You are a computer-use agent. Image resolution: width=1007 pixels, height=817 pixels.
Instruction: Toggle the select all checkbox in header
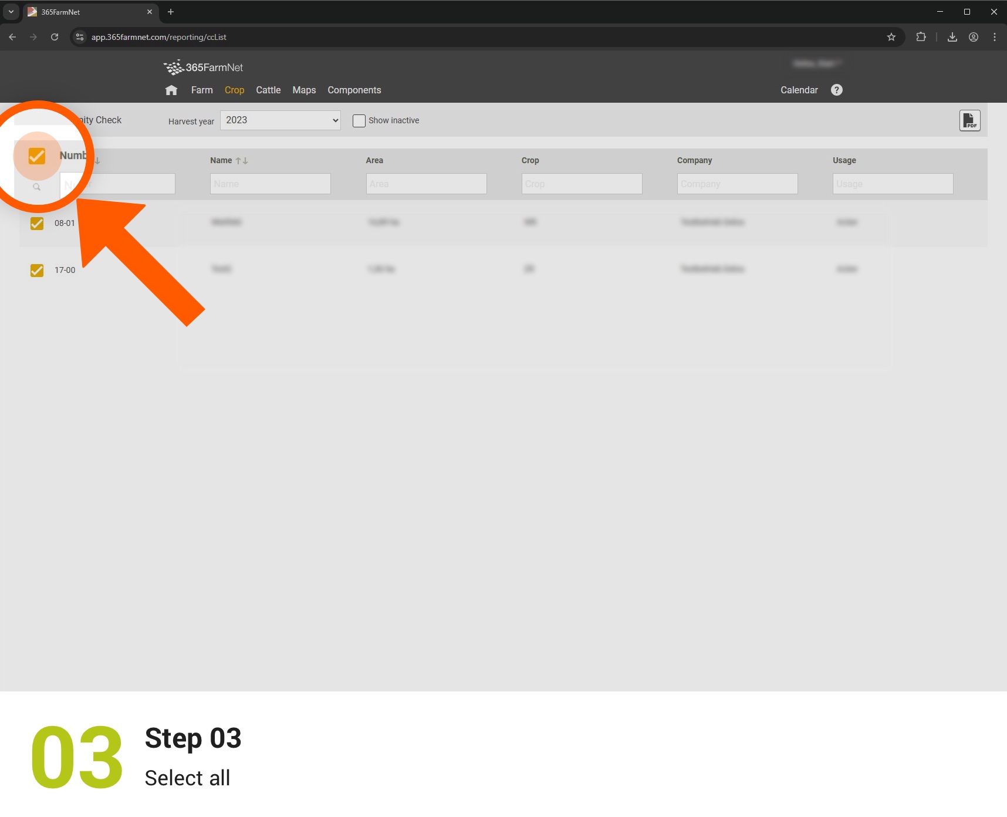37,156
